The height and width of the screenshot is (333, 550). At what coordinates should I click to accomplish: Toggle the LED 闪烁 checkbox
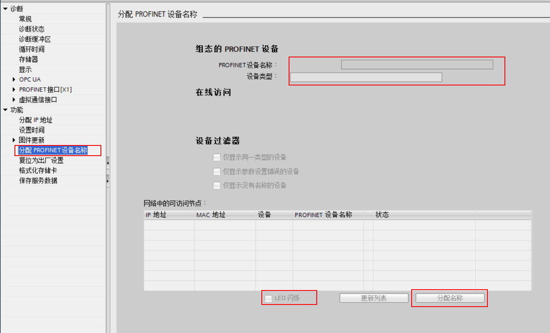(268, 298)
